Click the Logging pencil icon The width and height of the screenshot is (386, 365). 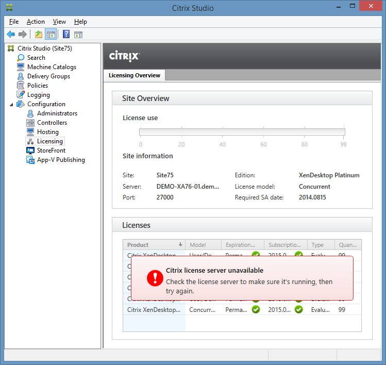(21, 94)
